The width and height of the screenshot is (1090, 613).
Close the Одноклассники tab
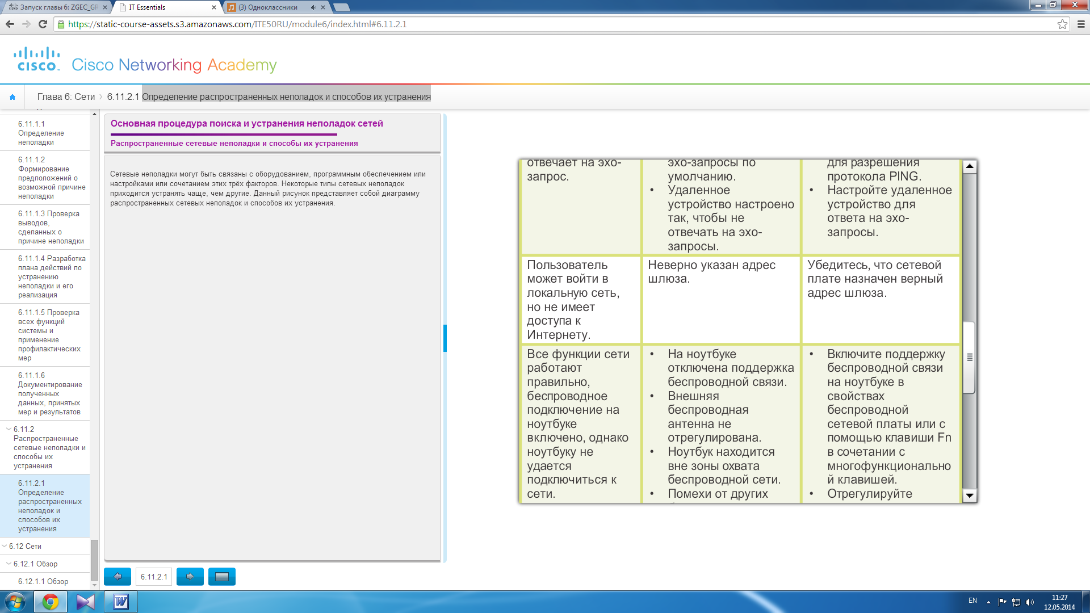point(323,7)
